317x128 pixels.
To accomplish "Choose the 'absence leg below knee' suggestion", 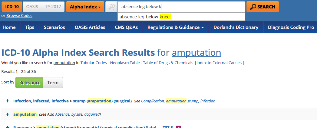I will [x=145, y=17].
